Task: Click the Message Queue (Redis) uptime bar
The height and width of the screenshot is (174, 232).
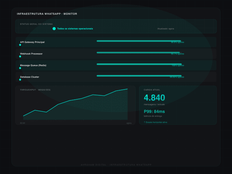Action: click(139, 64)
